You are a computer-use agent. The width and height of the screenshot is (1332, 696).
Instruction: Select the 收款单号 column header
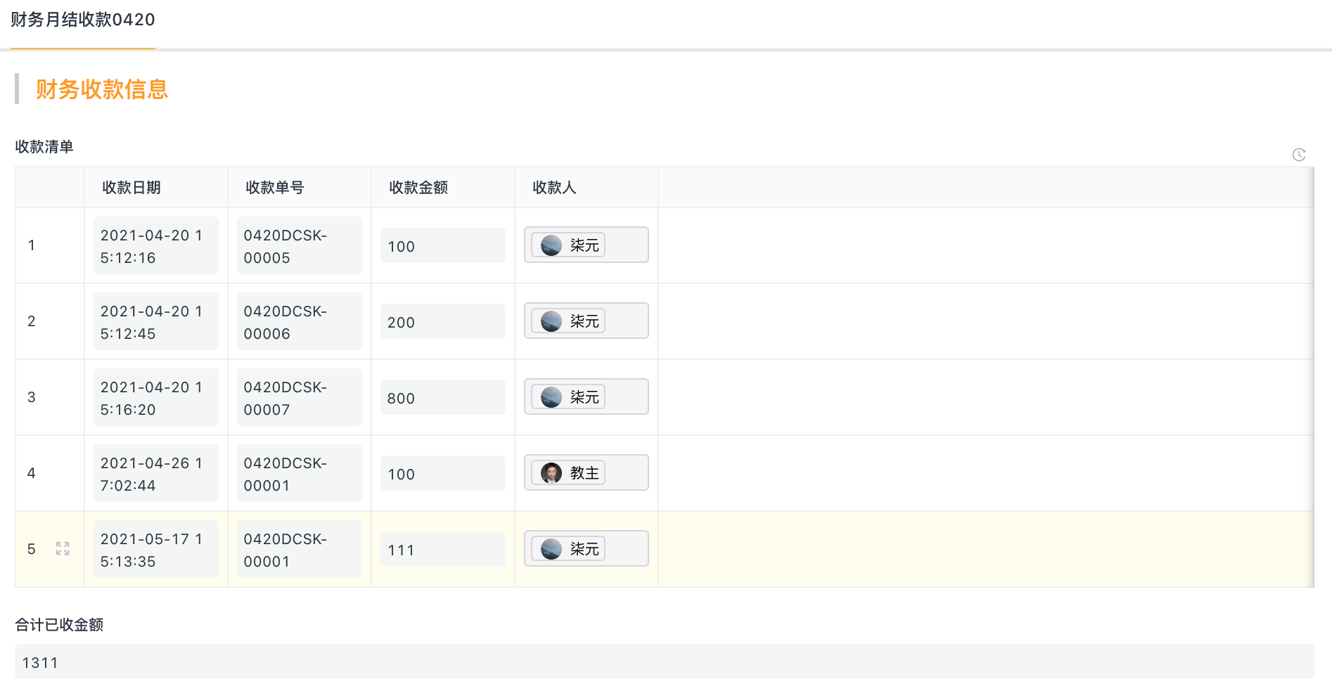click(x=275, y=188)
